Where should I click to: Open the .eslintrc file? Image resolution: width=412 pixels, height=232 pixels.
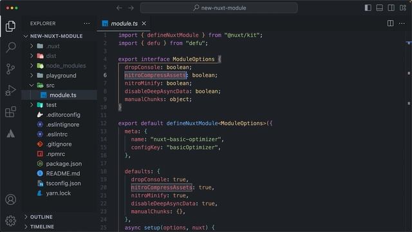pos(59,134)
